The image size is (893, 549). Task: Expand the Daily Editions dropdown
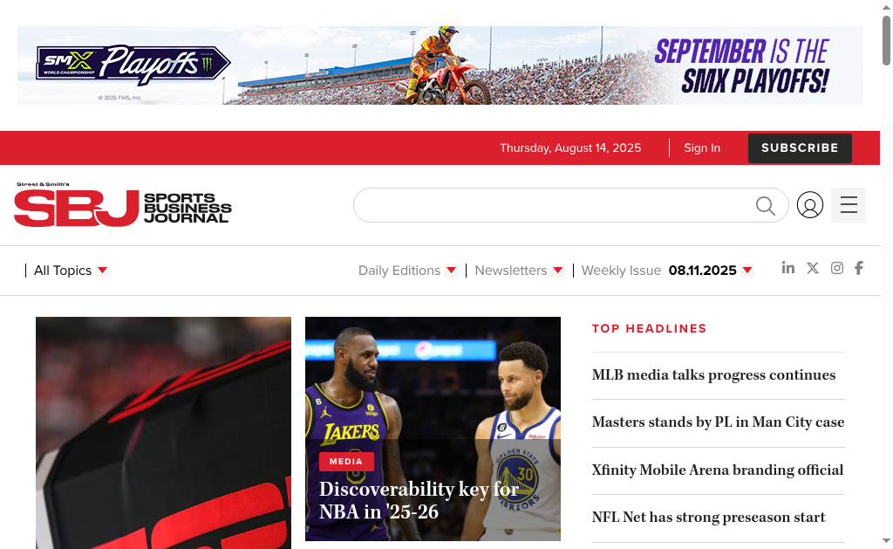(x=407, y=271)
